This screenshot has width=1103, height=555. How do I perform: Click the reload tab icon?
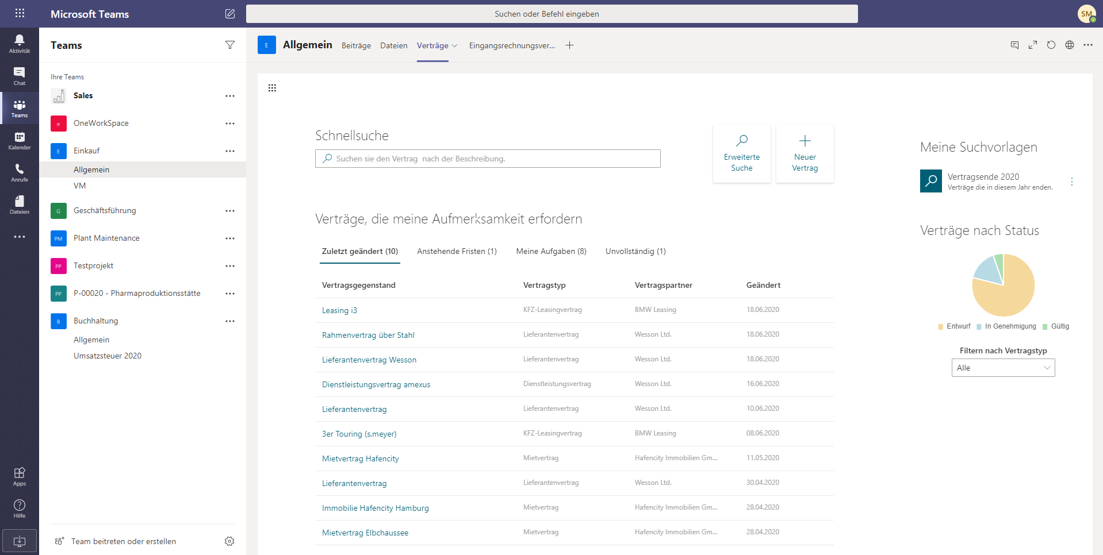(x=1051, y=45)
